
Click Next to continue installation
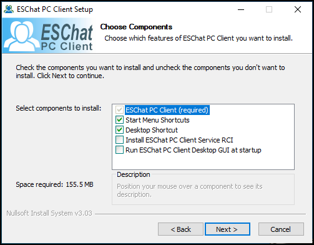[x=227, y=229]
